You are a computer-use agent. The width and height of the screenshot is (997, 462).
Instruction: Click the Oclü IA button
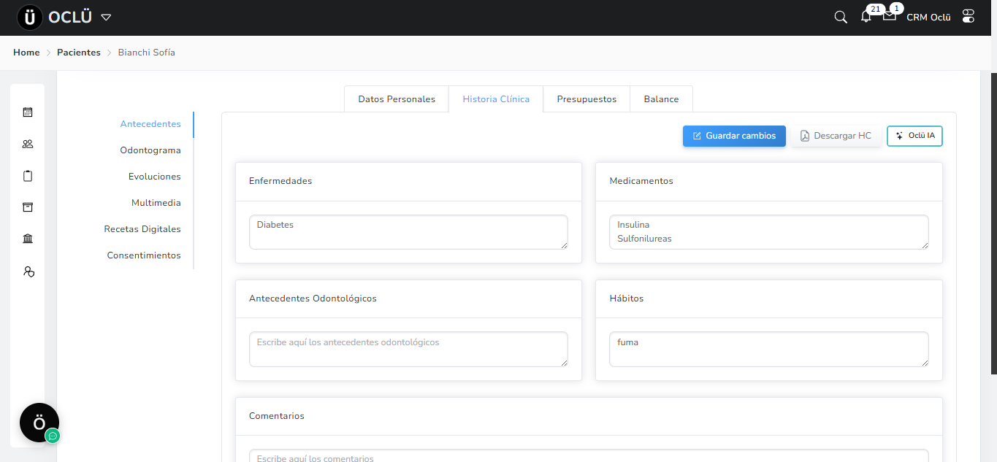tap(914, 136)
